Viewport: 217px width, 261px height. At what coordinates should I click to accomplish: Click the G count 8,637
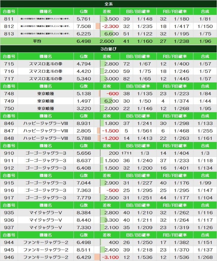pyautogui.click(x=84, y=161)
